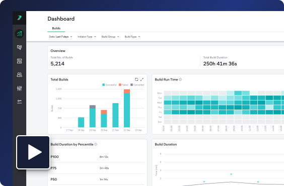Toggle the Successful legend series
The width and height of the screenshot is (284, 186).
[109, 85]
